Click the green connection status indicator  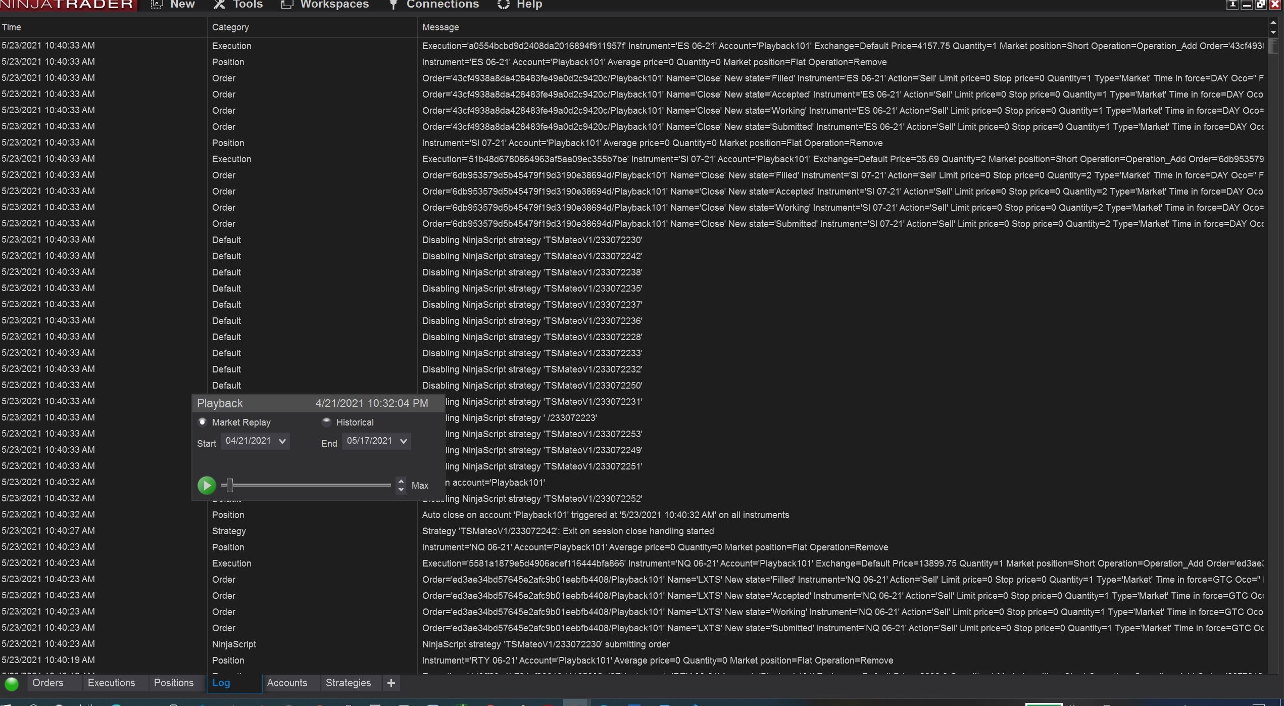[12, 684]
